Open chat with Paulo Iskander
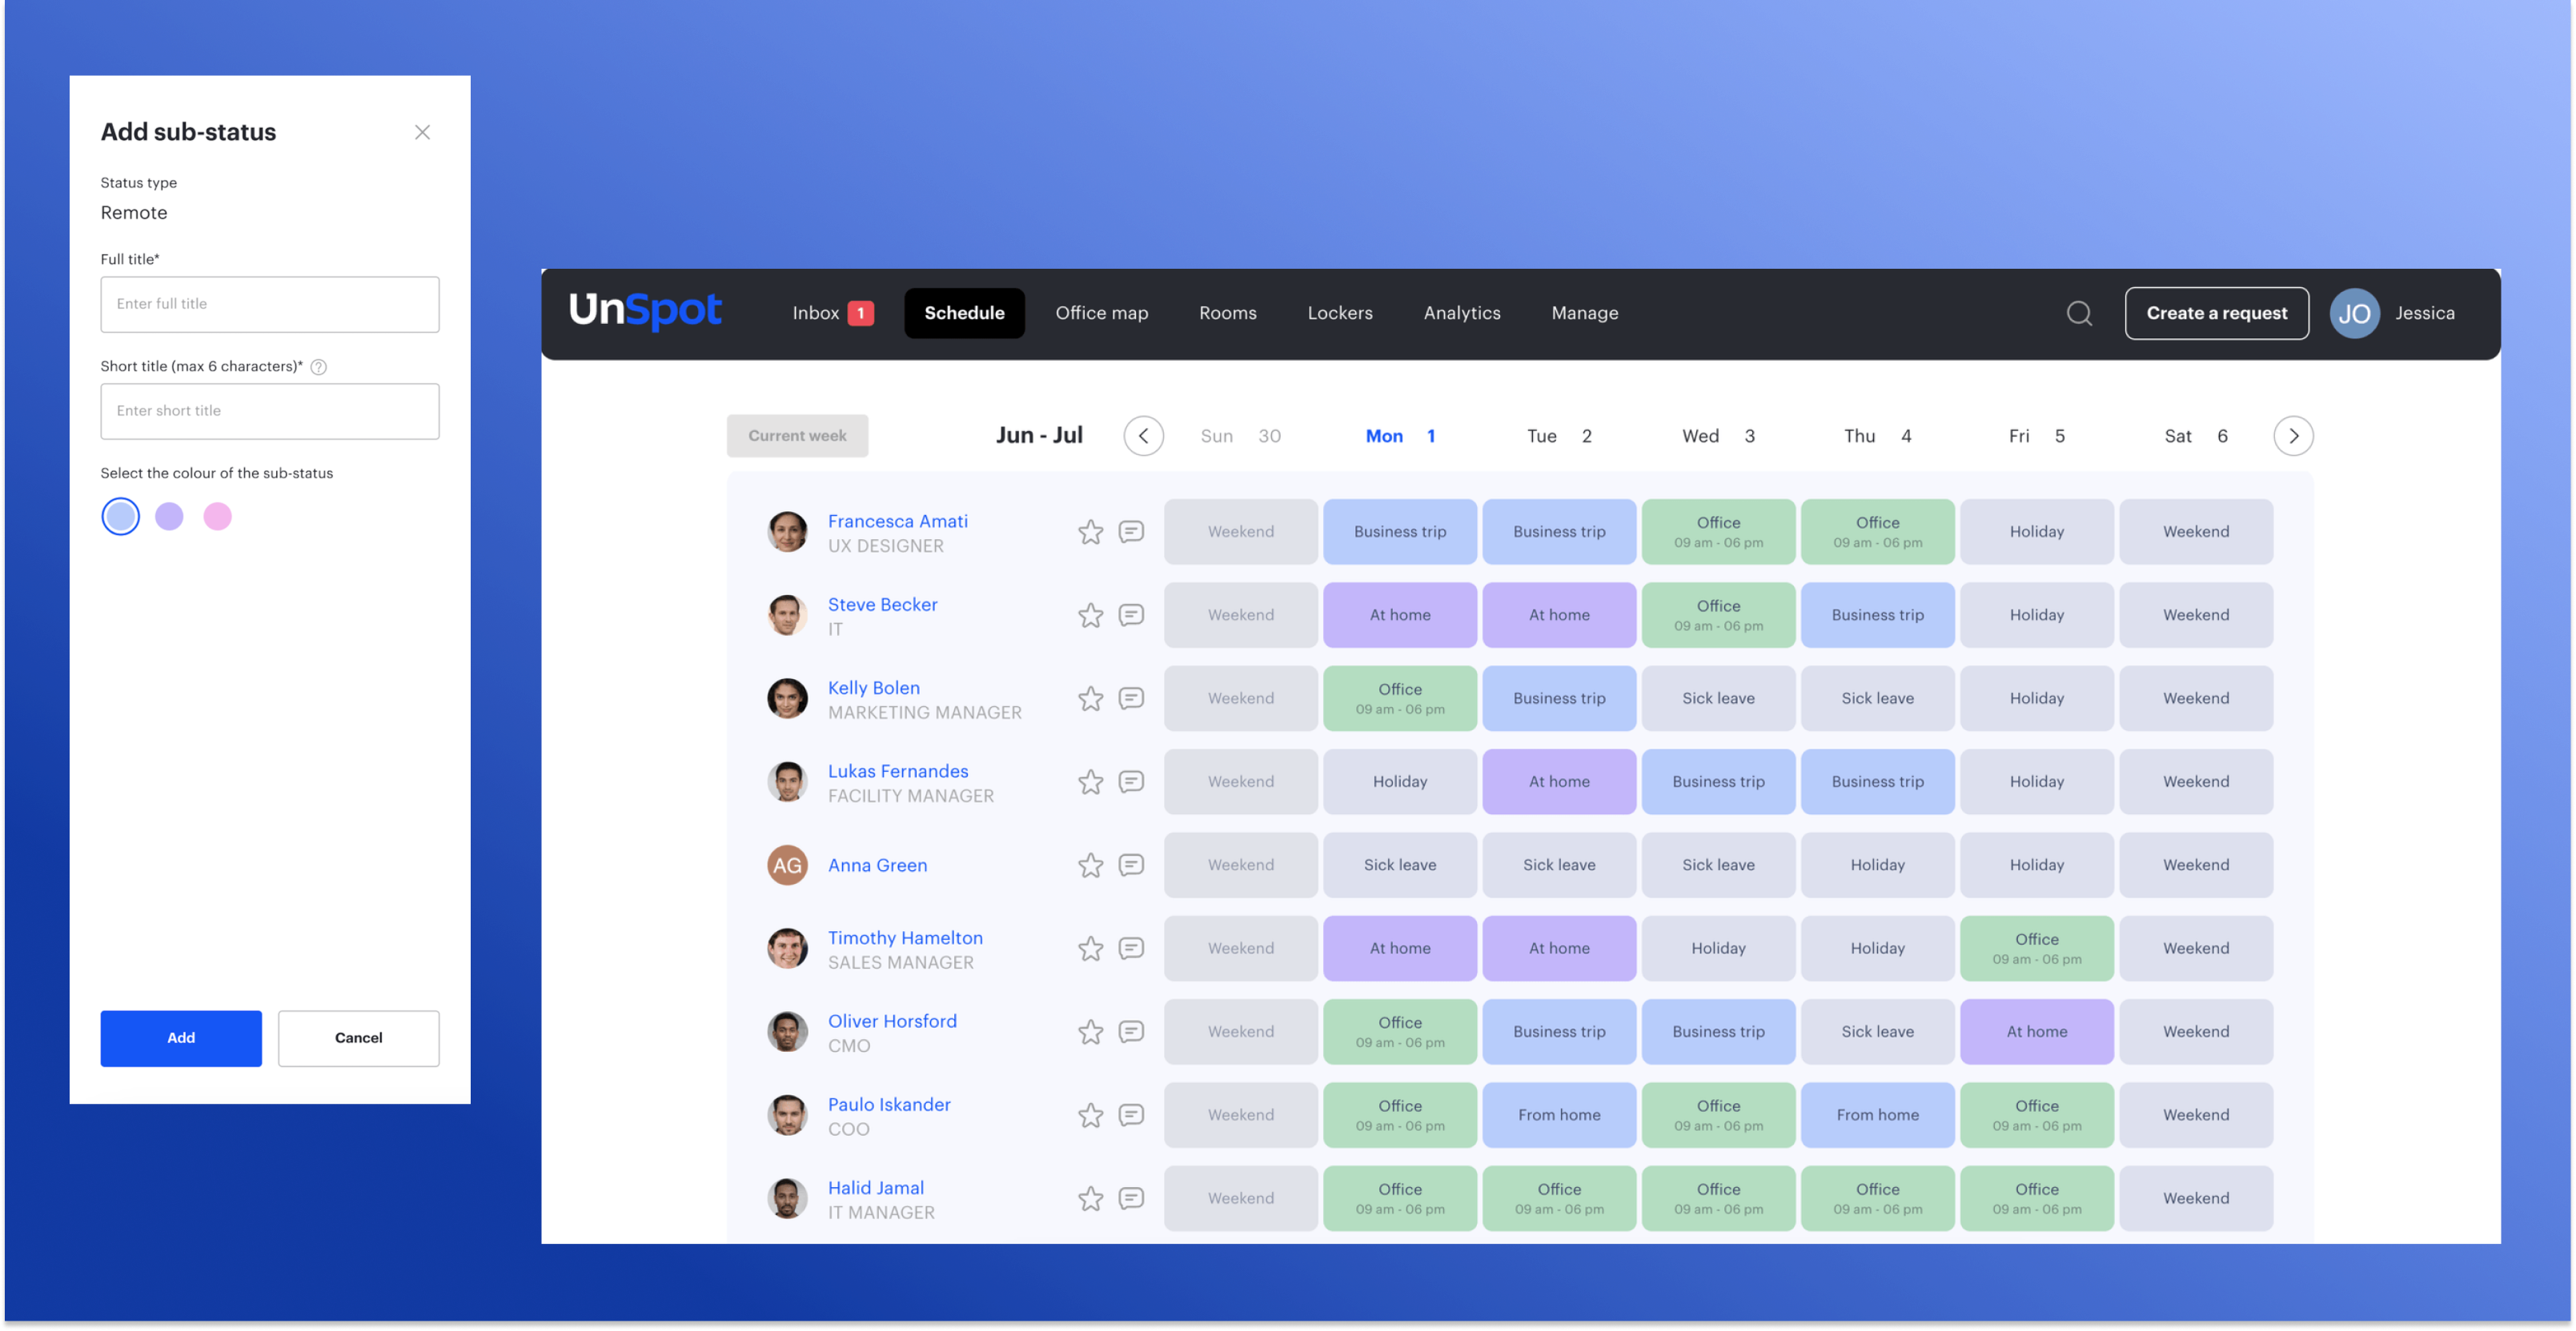2576x1331 pixels. point(1131,1114)
